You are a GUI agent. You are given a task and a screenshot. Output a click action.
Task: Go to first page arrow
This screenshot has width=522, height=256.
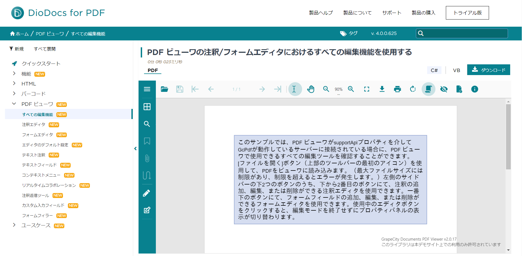195,89
